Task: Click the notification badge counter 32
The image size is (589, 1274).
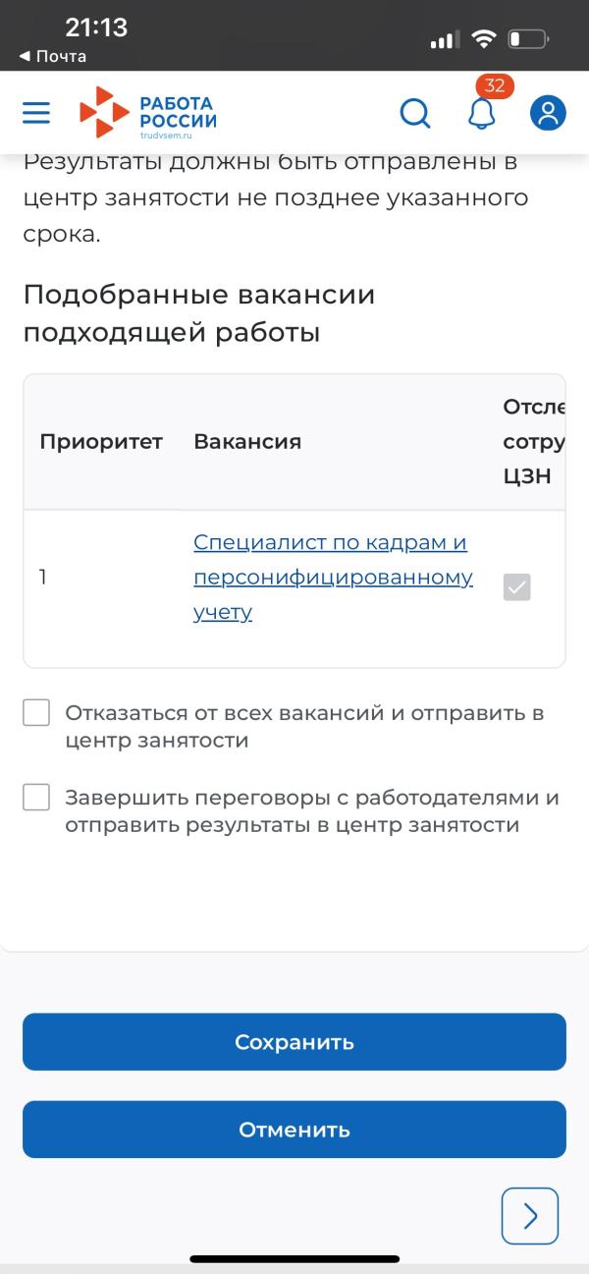Action: [x=494, y=86]
